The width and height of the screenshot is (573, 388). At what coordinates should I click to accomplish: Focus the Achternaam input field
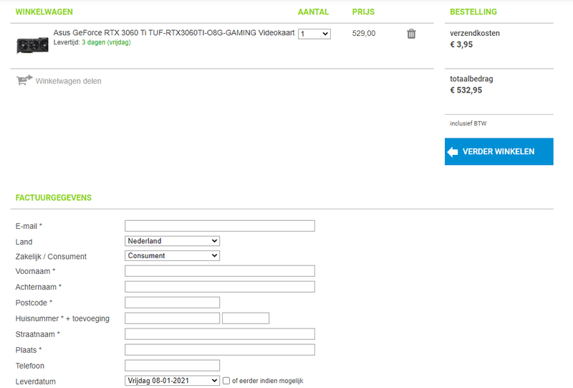[x=220, y=287]
